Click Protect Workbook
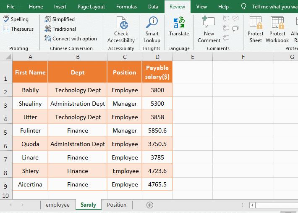The height and width of the screenshot is (213, 298). coord(277,29)
